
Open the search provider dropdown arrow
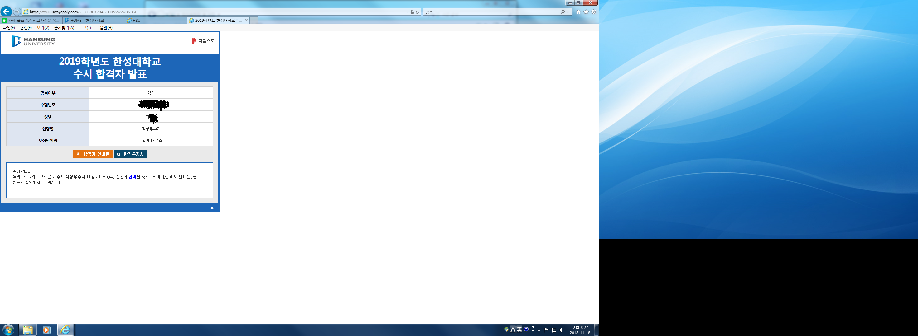568,12
